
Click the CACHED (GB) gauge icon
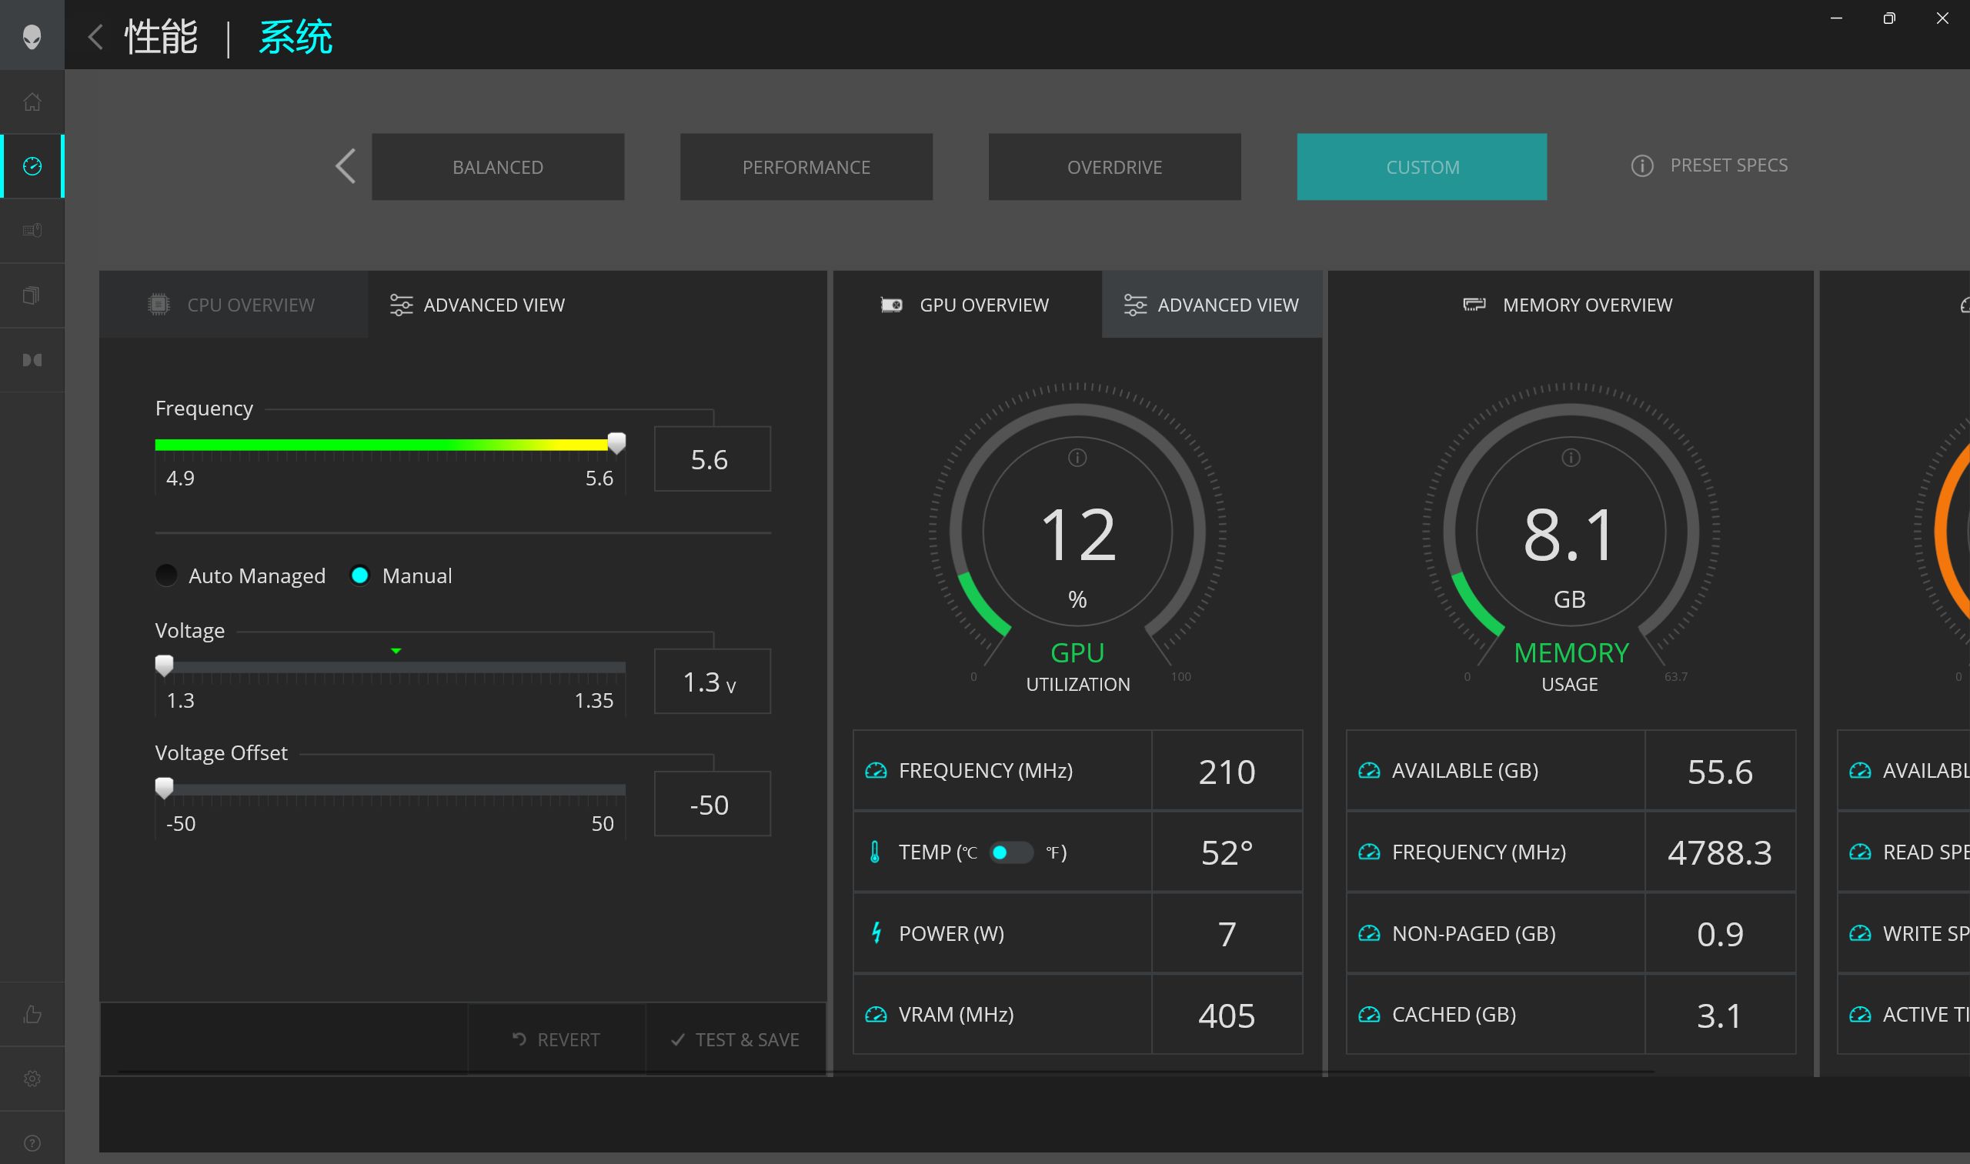pos(1369,1014)
